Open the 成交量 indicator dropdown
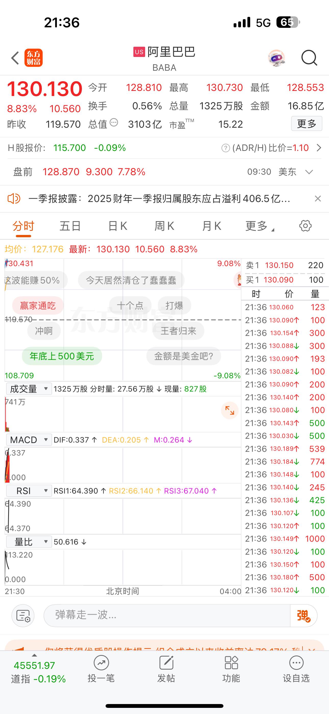 coord(29,389)
